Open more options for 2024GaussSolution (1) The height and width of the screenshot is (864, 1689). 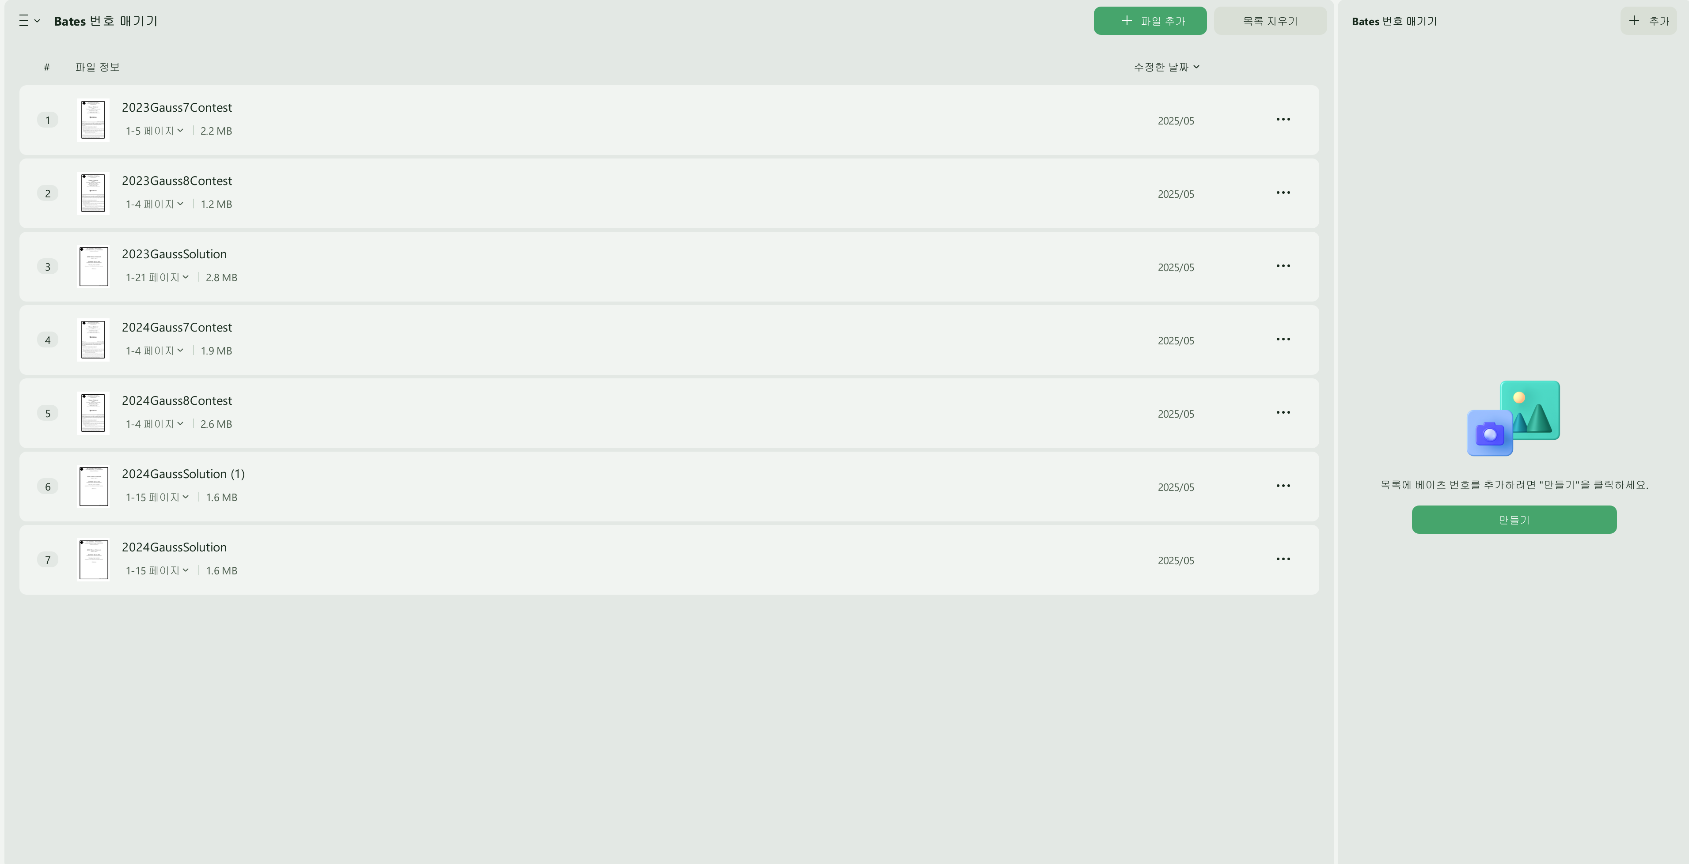(1283, 486)
